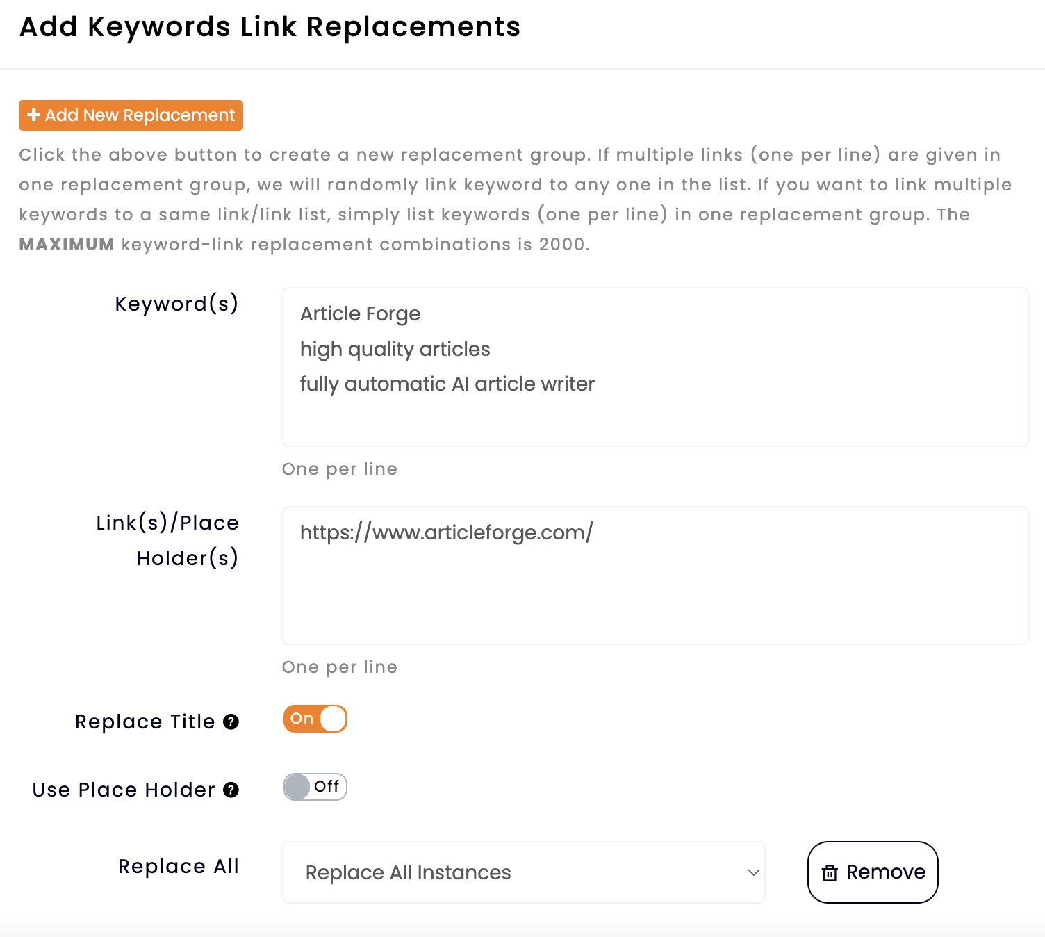
Task: Remove this replacement group
Action: click(x=873, y=872)
